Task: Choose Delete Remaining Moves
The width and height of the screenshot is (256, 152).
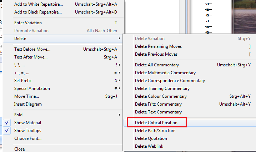Action: [x=158, y=46]
